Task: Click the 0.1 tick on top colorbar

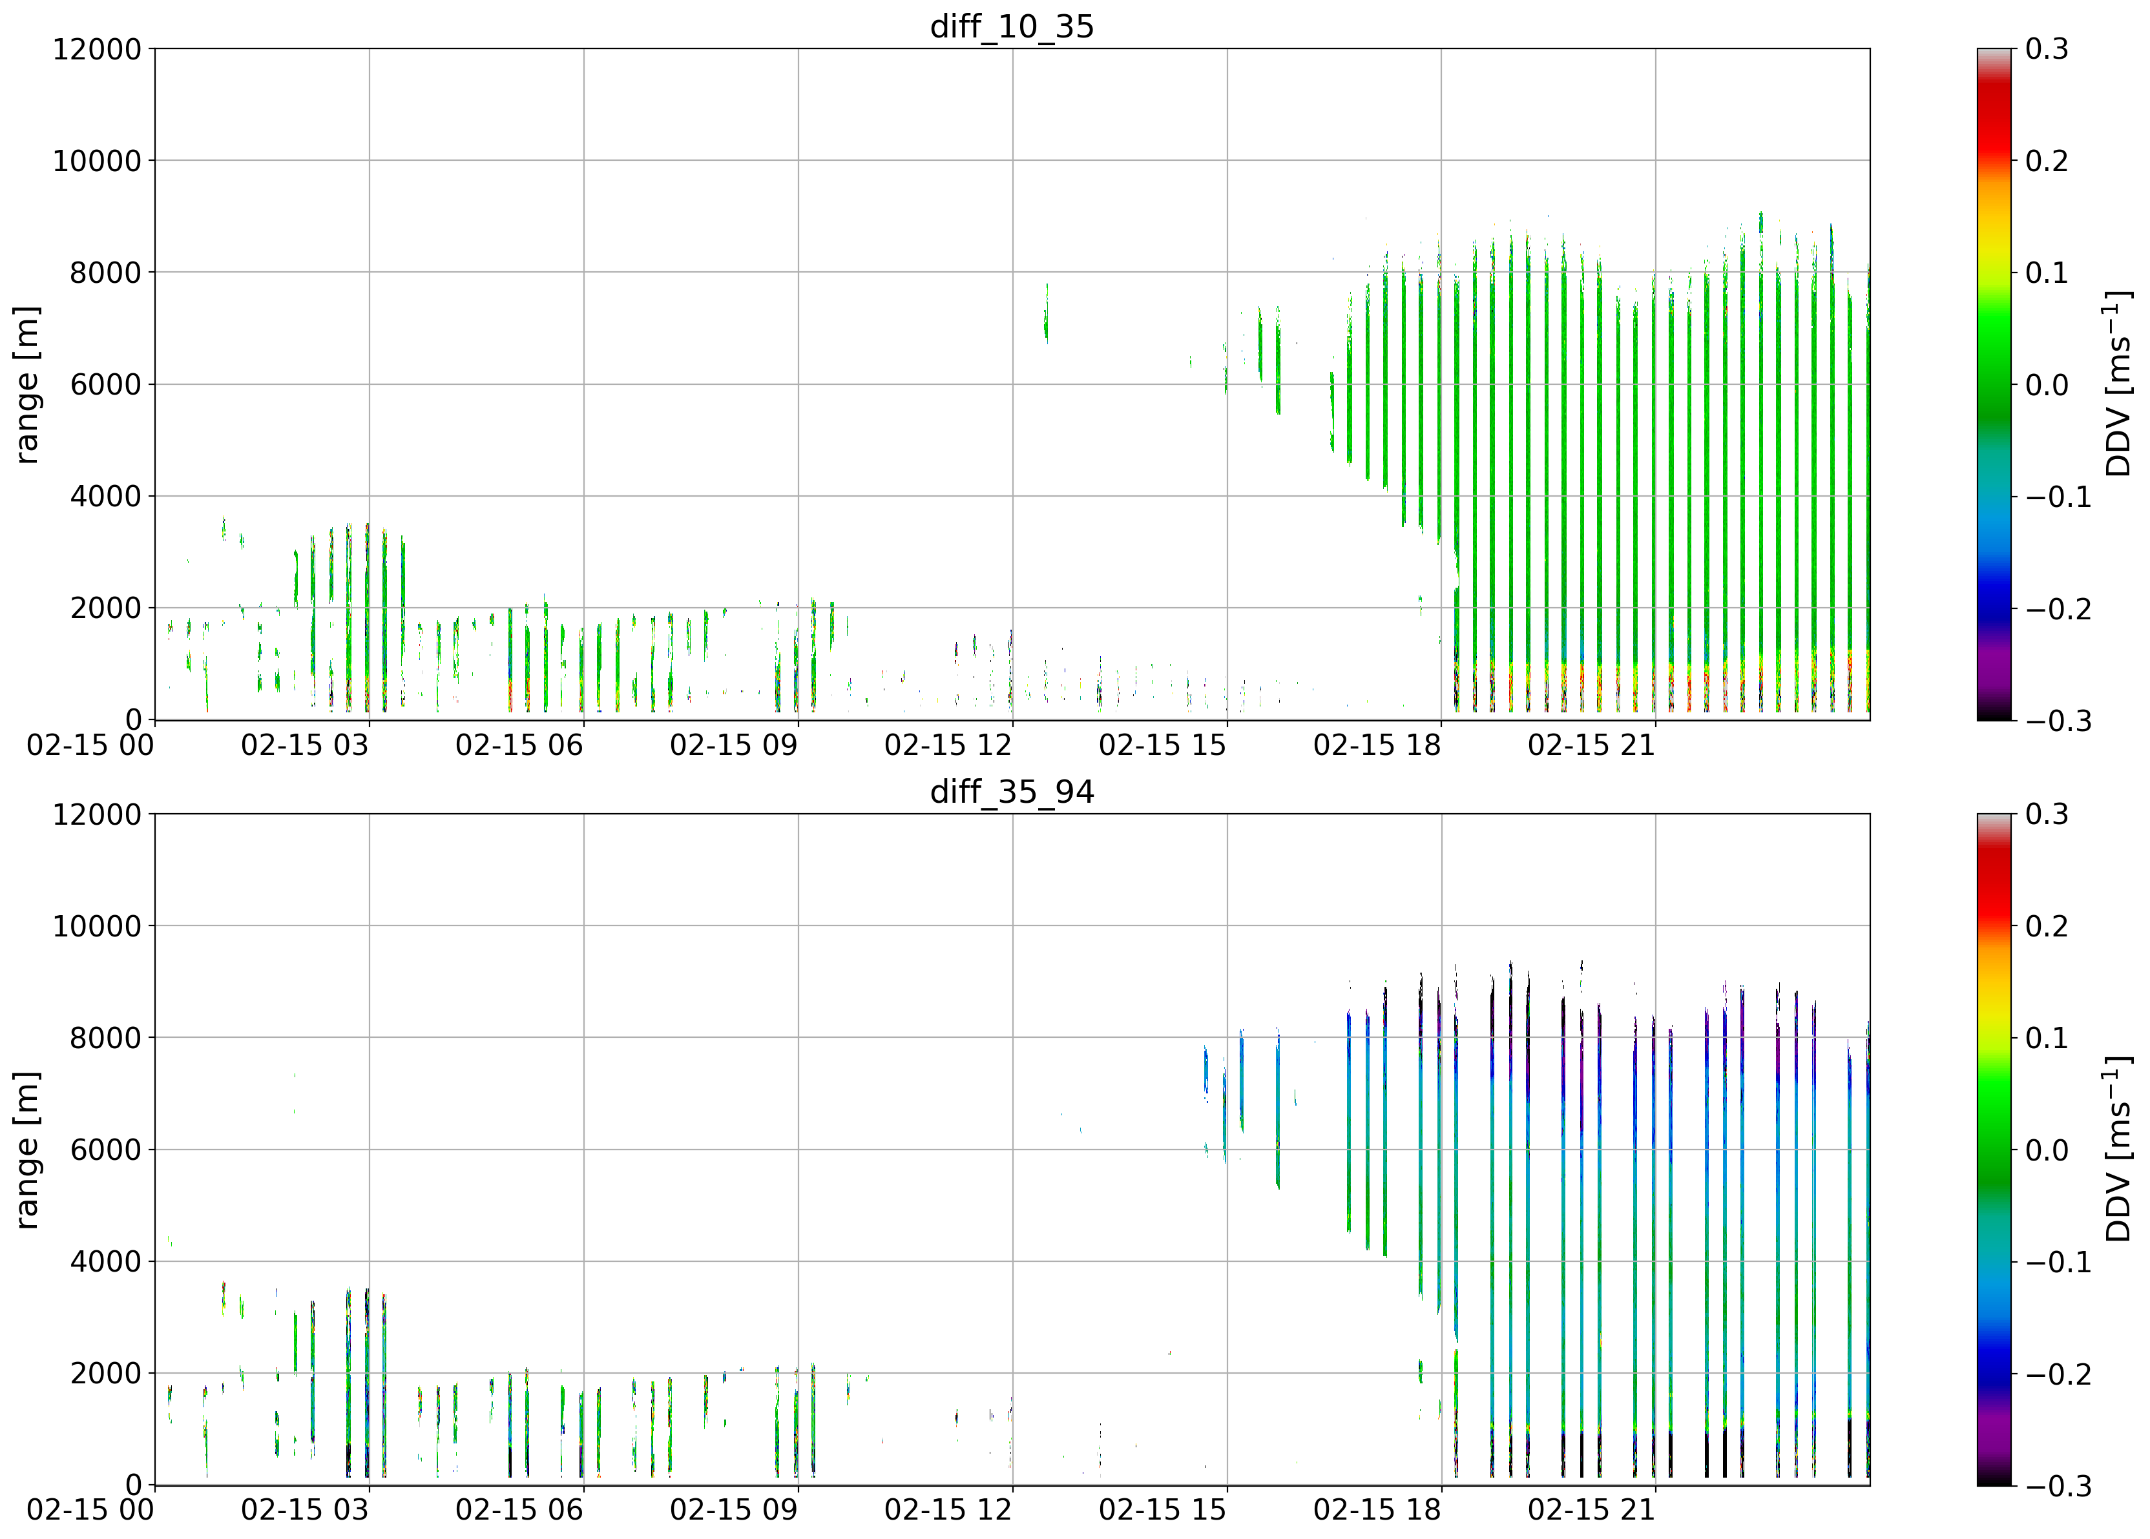Action: click(x=2047, y=273)
